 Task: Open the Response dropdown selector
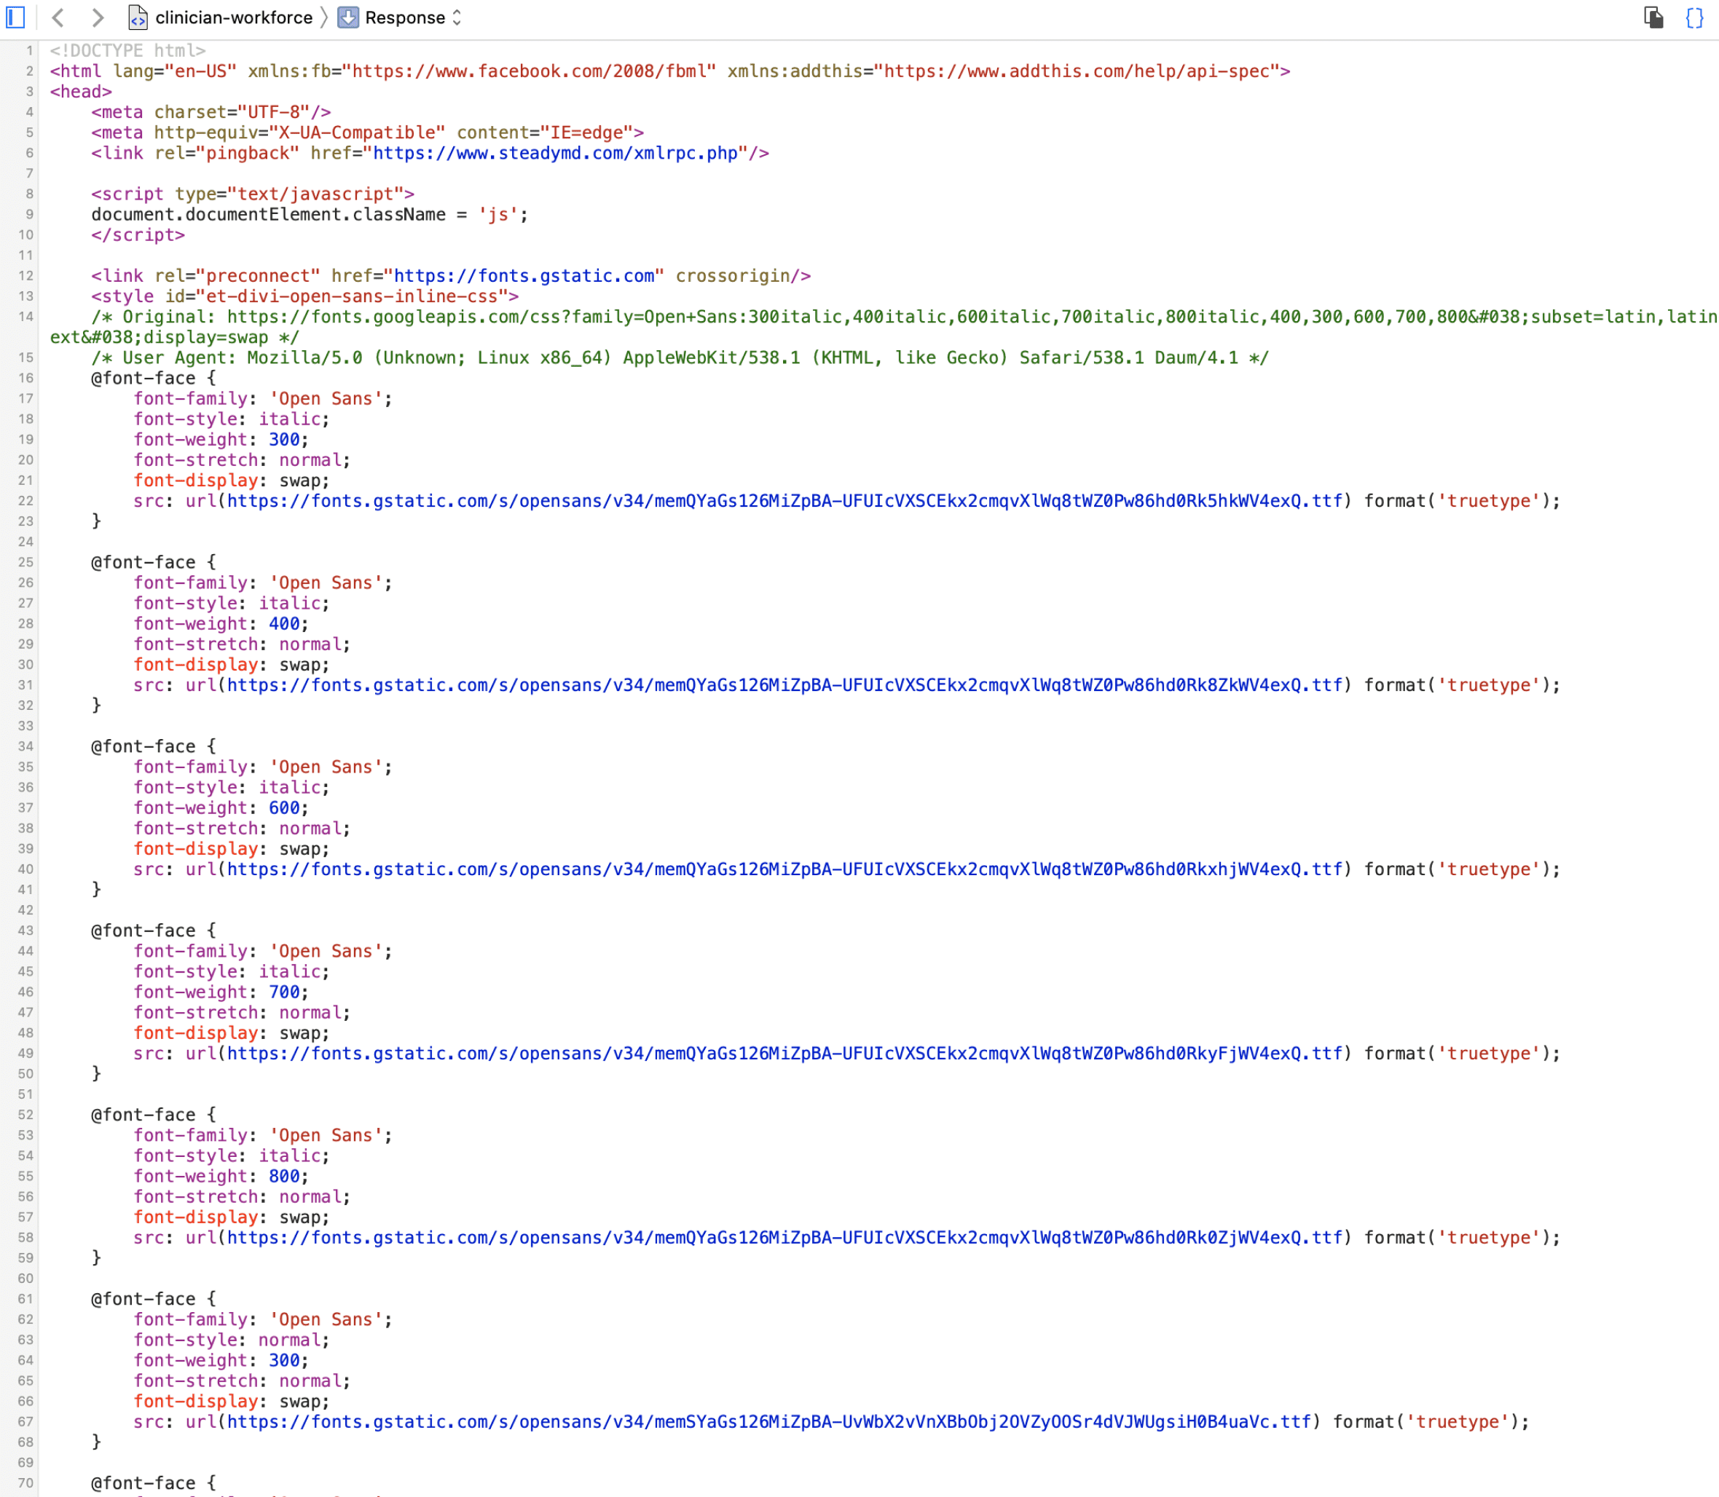(x=413, y=17)
